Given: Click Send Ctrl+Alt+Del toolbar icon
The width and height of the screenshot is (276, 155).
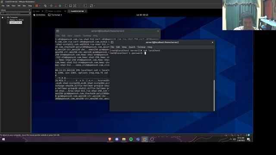Looking at the screenshot, I should pos(45,6).
